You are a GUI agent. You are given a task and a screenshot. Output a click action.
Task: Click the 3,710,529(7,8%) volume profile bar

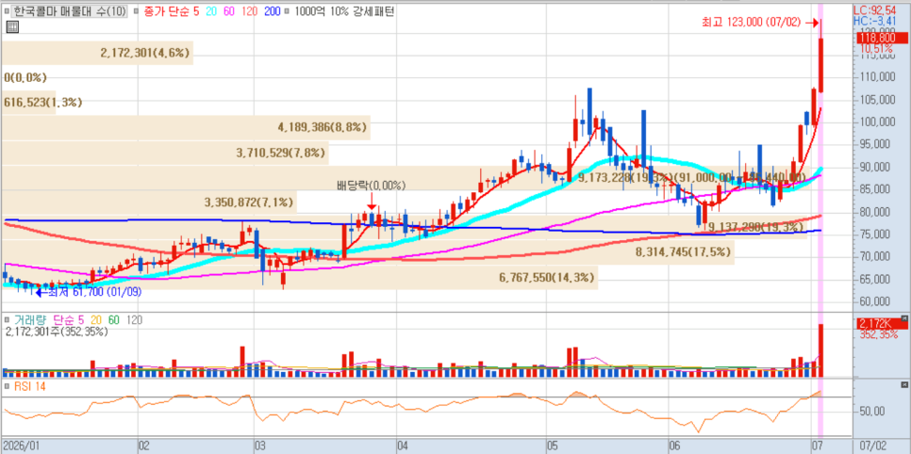pos(164,153)
